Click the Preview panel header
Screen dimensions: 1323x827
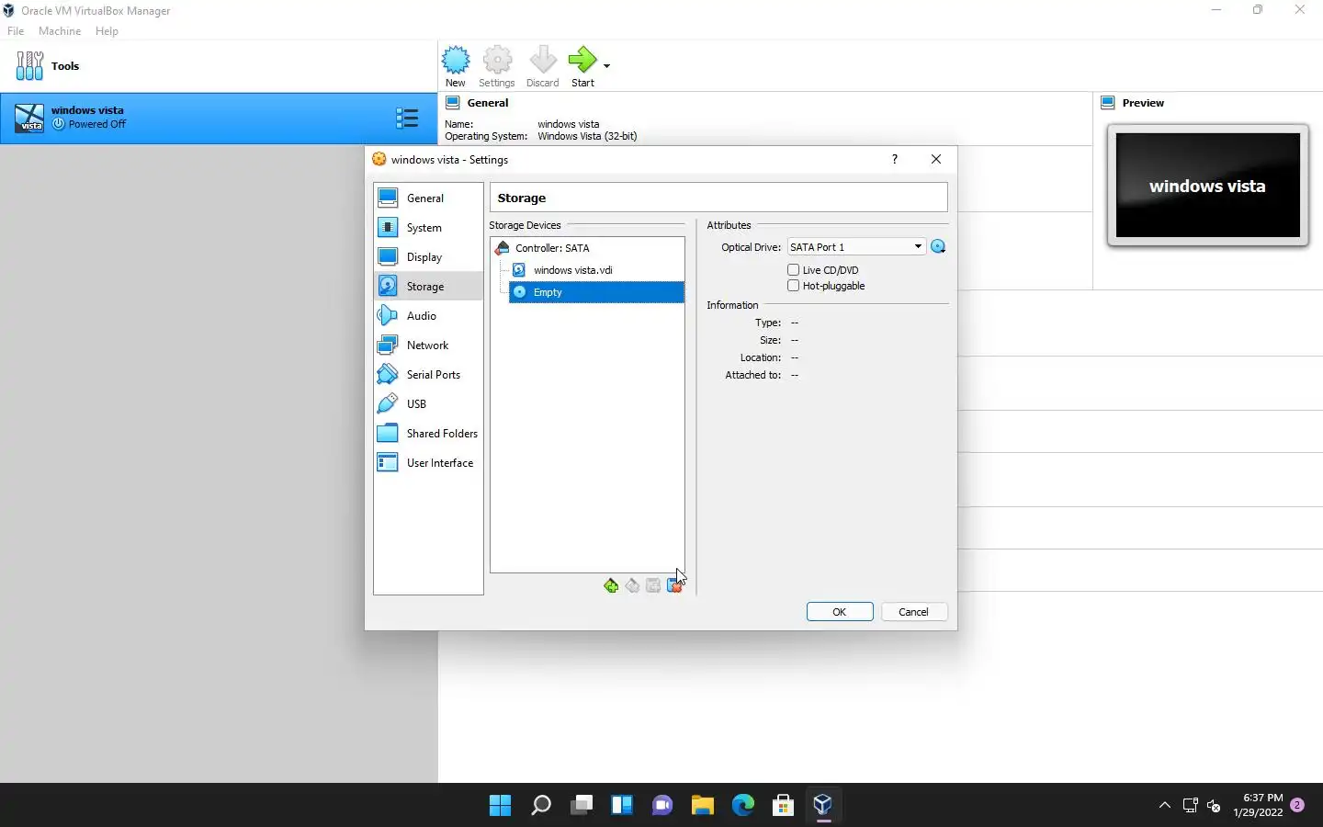[1143, 103]
